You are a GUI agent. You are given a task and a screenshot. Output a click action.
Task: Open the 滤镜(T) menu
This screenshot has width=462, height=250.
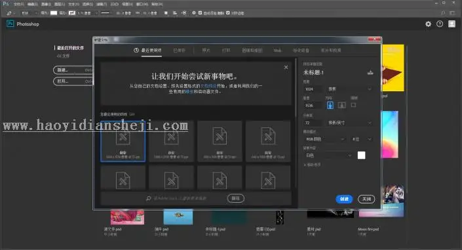pos(102,4)
